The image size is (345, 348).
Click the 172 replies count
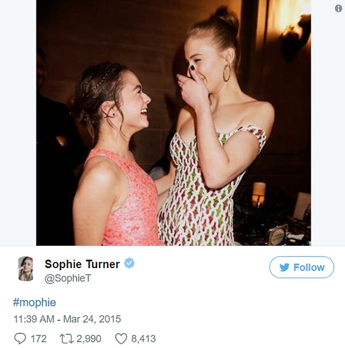(39, 339)
